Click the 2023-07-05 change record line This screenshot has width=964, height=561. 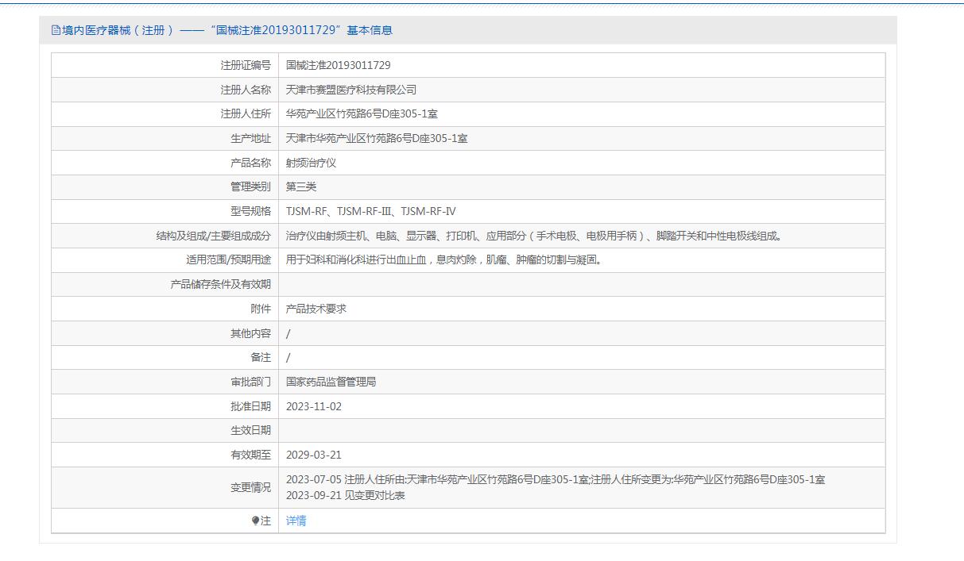pos(555,480)
